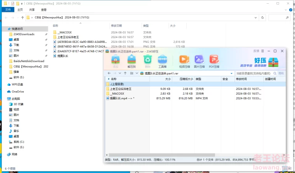Expand the Explorer address bar history dropdown
This screenshot has width=295, height=173.
click(x=256, y=17)
